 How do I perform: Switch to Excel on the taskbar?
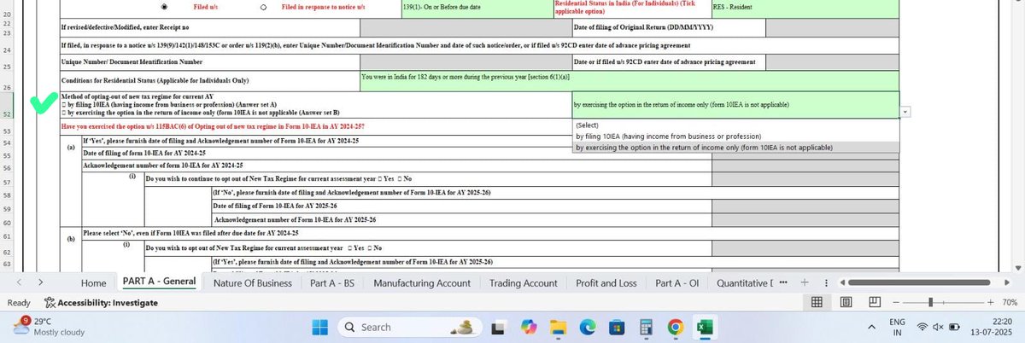[x=705, y=328]
